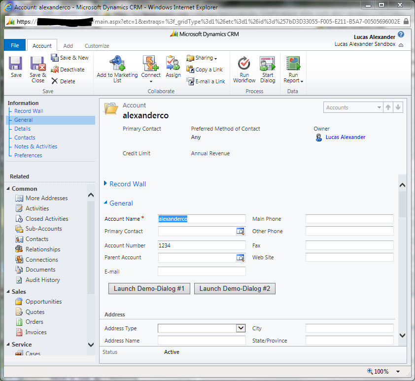Collapse the General section
Image resolution: width=415 pixels, height=381 pixels.
[x=105, y=203]
